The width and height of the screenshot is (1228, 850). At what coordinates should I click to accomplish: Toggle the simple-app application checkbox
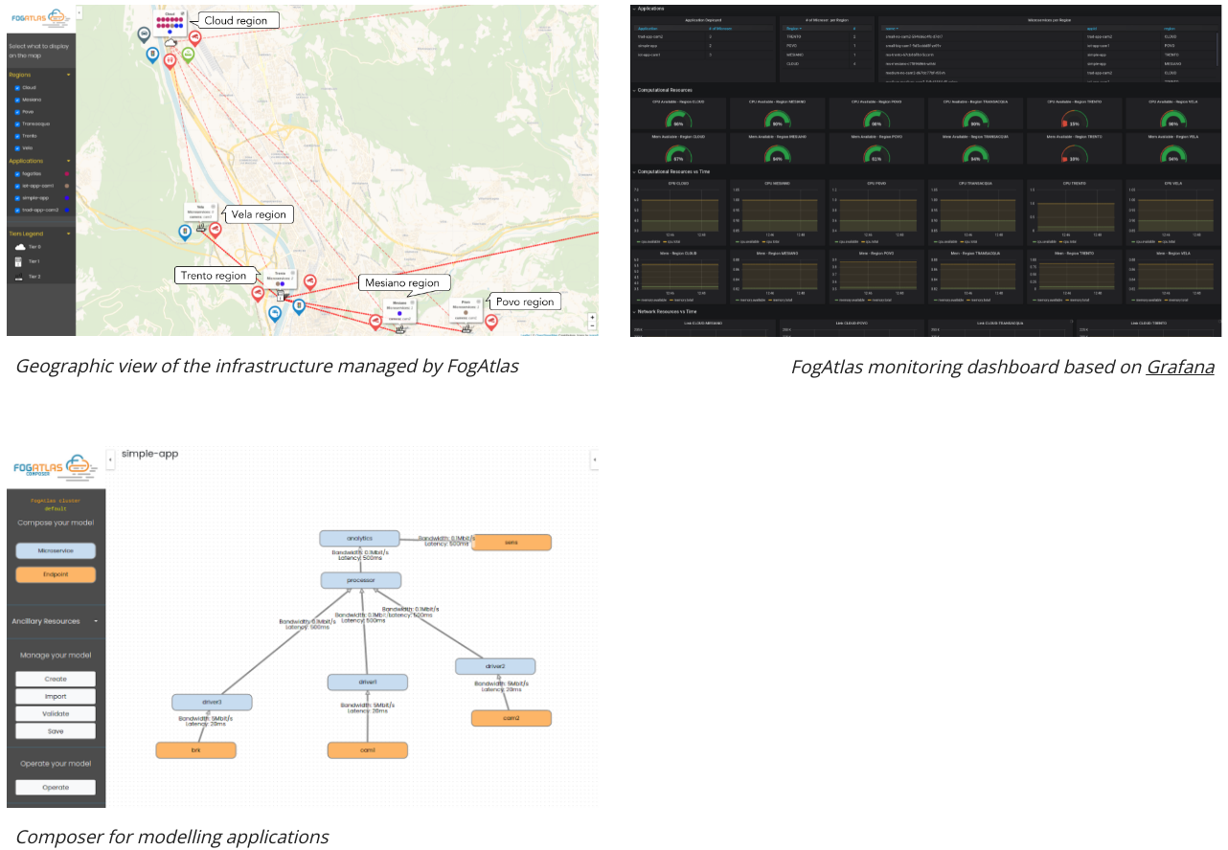click(x=17, y=197)
